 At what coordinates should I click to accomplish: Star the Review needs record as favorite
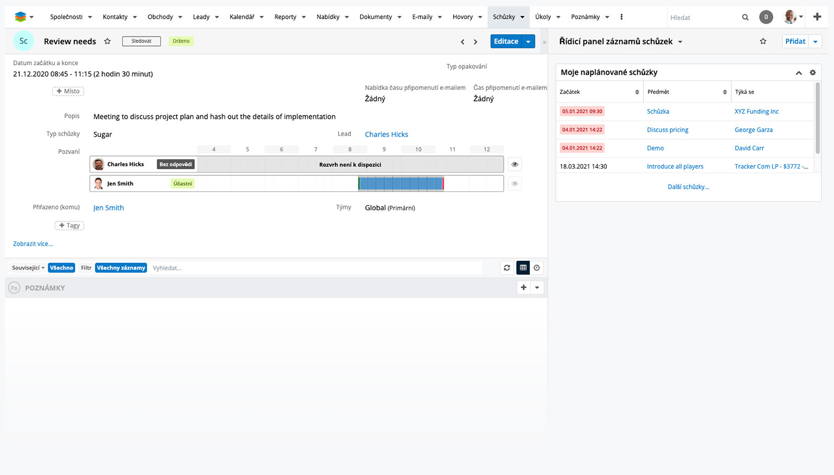[x=108, y=41]
